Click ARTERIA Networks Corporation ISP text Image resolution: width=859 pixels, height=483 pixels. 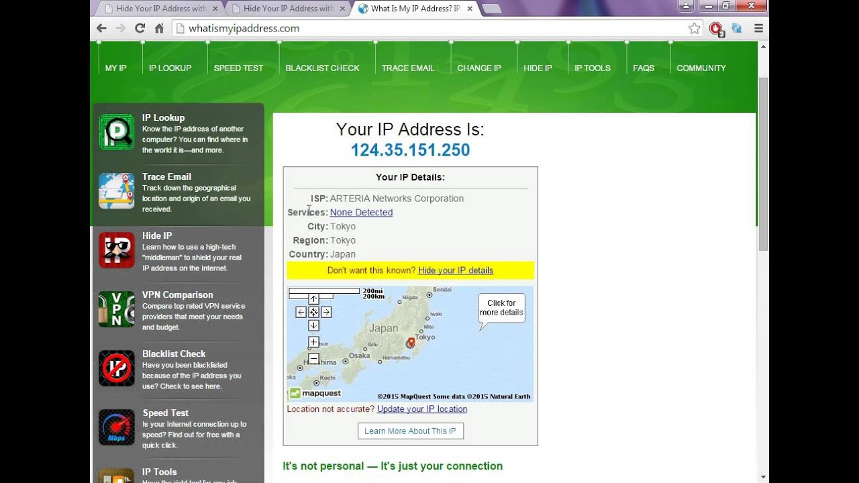(x=397, y=199)
